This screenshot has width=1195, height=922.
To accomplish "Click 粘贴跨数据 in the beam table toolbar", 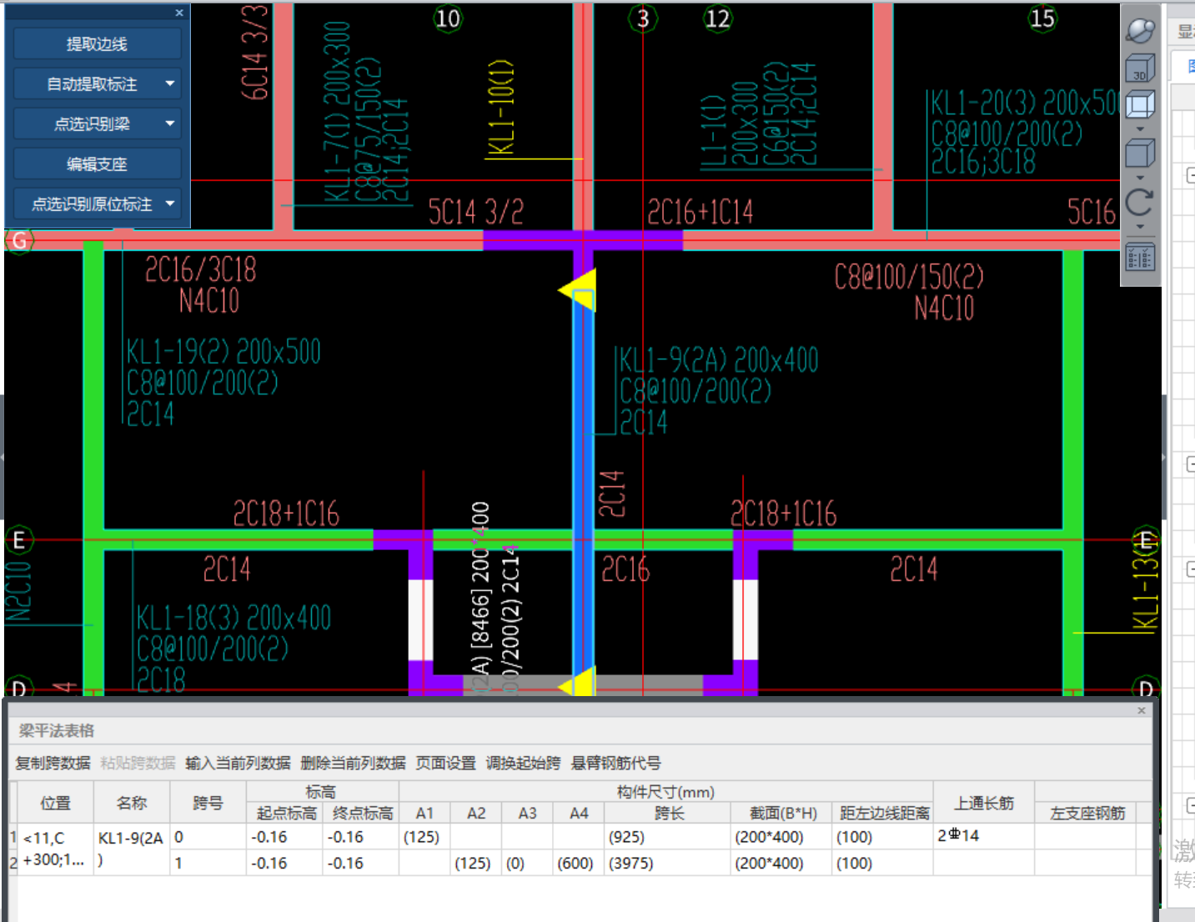I will pyautogui.click(x=138, y=763).
